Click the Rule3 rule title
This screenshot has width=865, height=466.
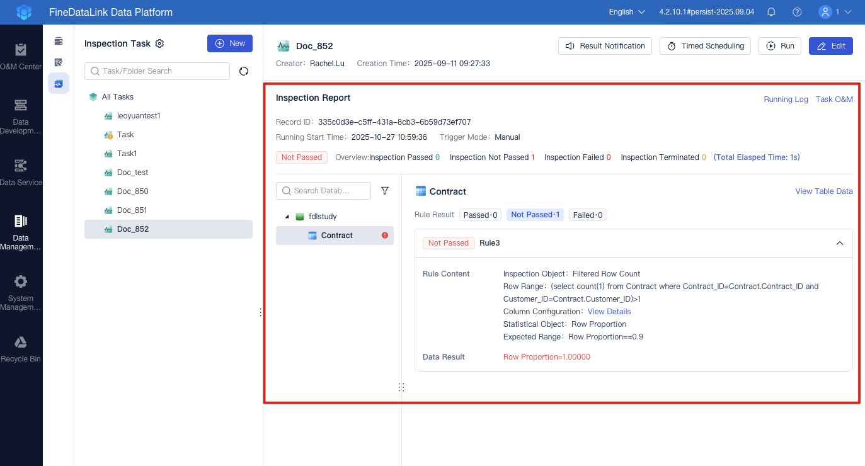pos(490,243)
